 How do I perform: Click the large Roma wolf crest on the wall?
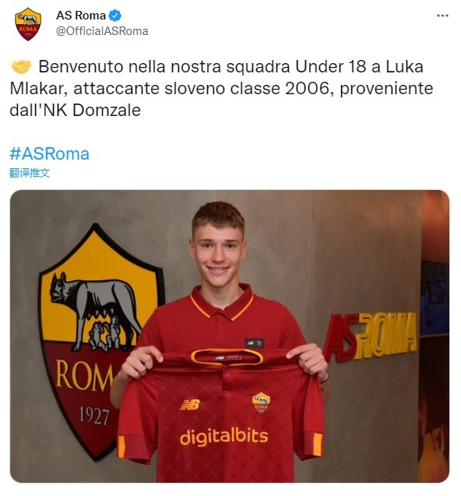click(x=100, y=340)
